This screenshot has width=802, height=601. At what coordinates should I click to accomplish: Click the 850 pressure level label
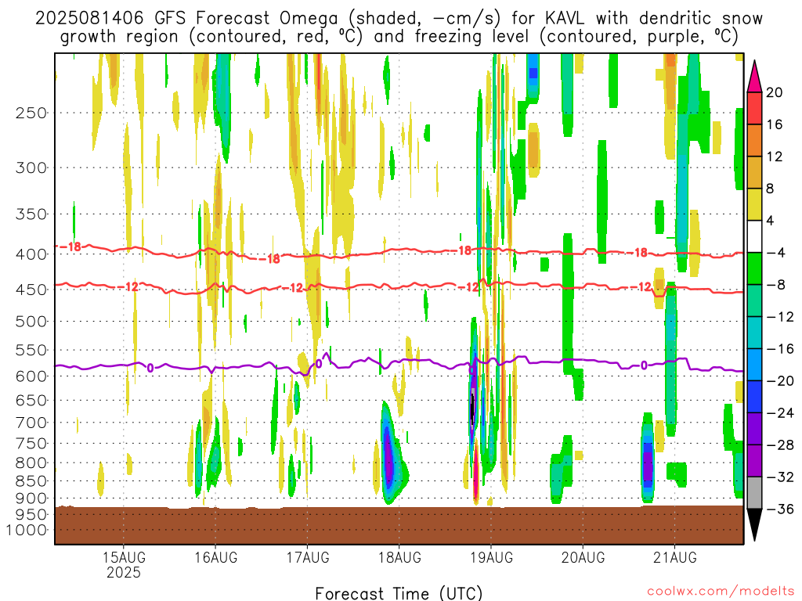(x=31, y=481)
